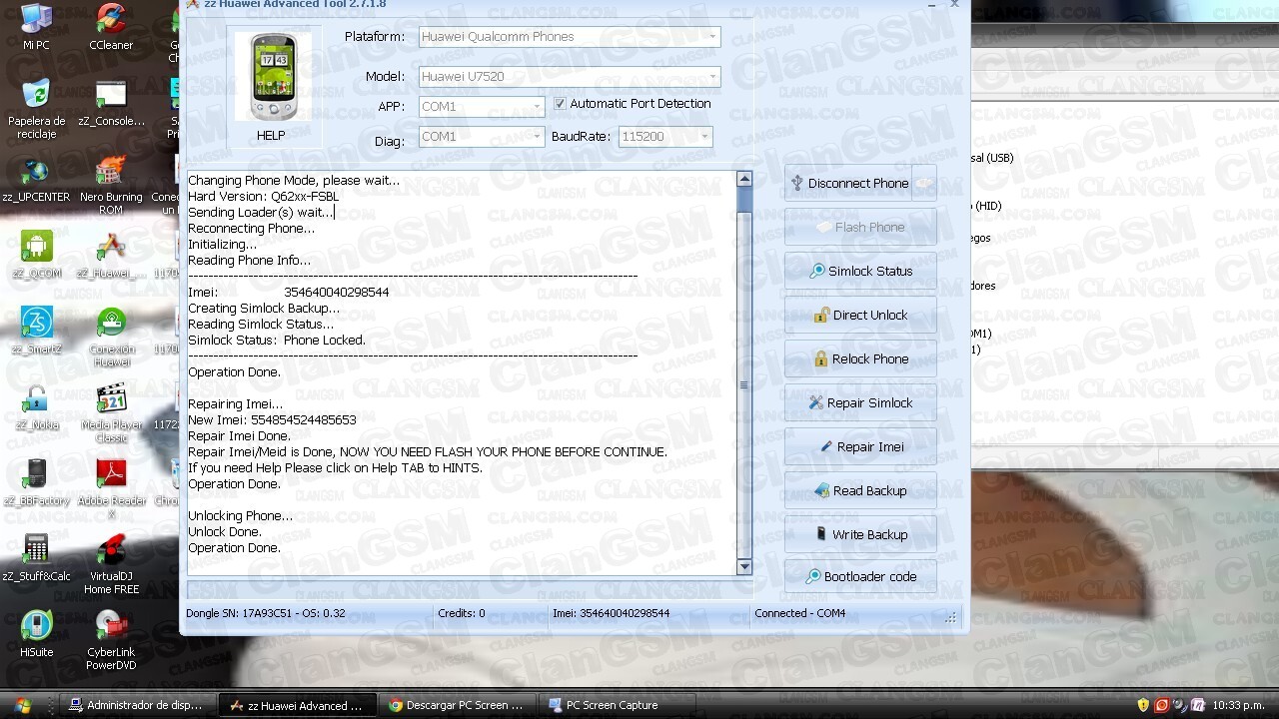Open the Windows Start button
1279x719 pixels.
point(21,705)
